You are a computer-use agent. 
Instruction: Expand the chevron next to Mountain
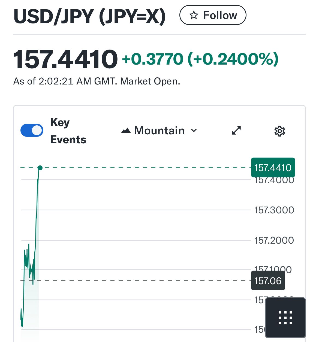pyautogui.click(x=194, y=131)
